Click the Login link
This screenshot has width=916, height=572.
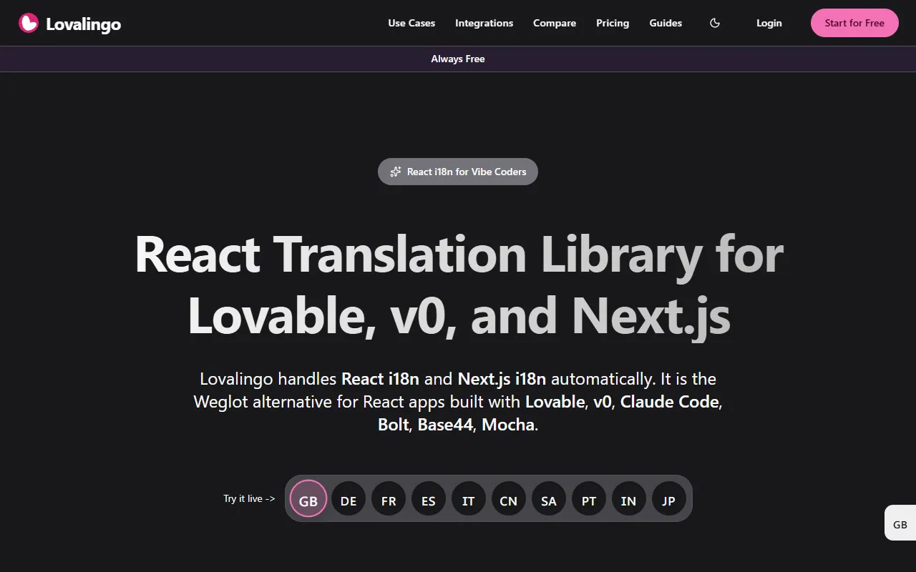[x=769, y=23]
